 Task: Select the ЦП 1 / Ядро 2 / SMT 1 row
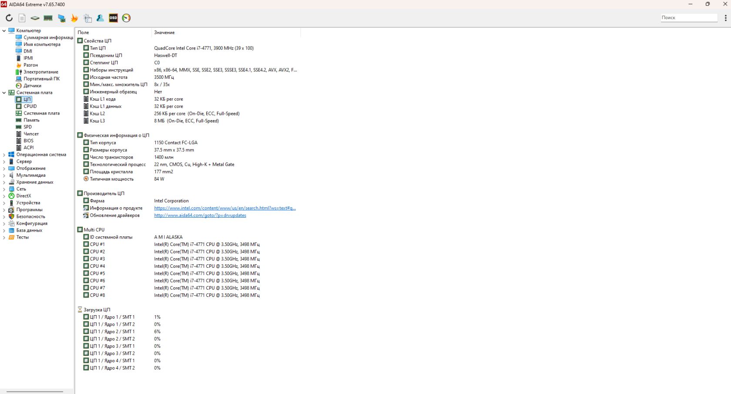188,331
